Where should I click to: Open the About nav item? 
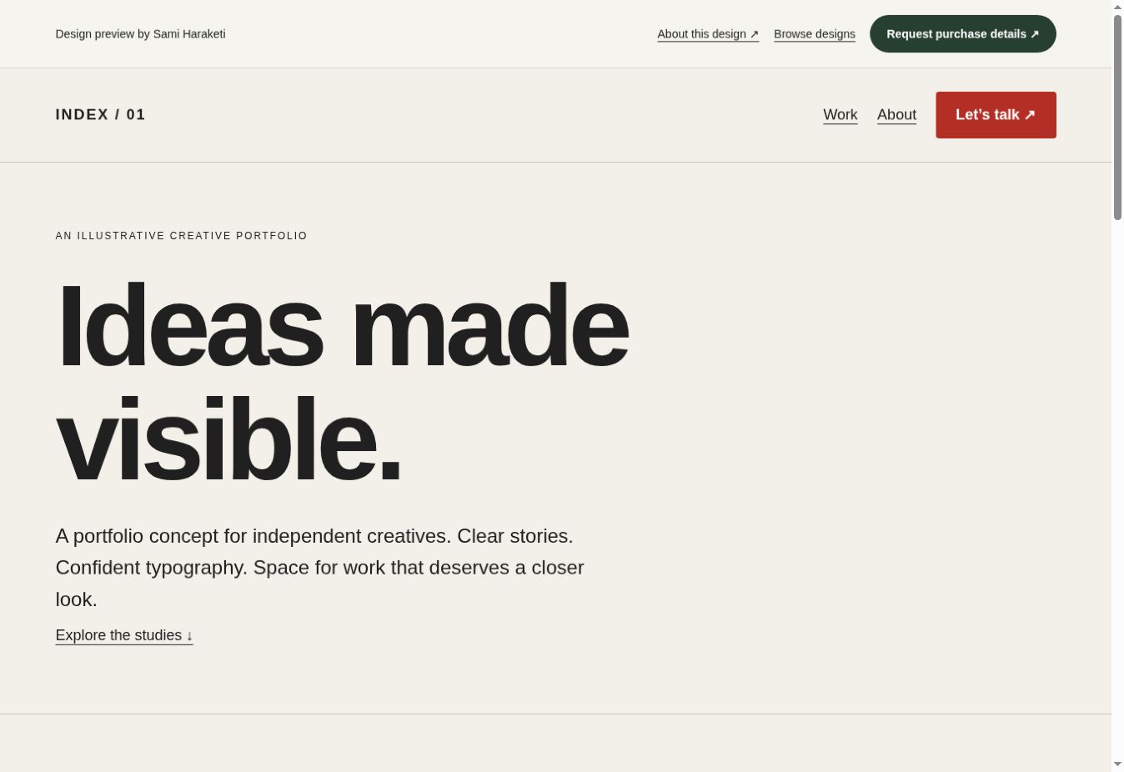(x=896, y=115)
